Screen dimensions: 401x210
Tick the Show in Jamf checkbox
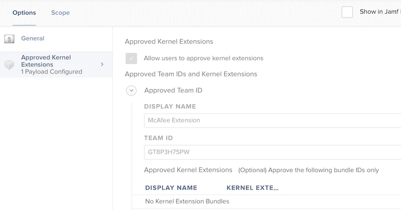click(x=347, y=12)
